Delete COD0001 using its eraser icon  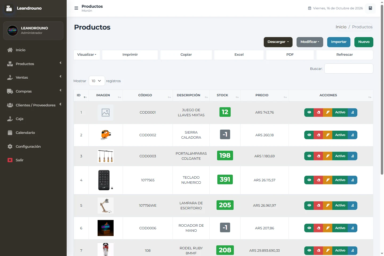click(x=318, y=113)
